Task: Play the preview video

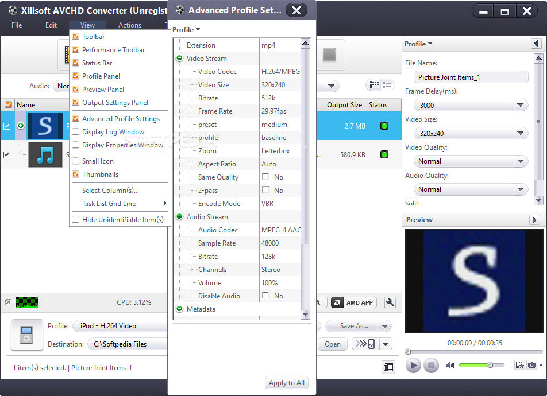Action: (x=413, y=366)
